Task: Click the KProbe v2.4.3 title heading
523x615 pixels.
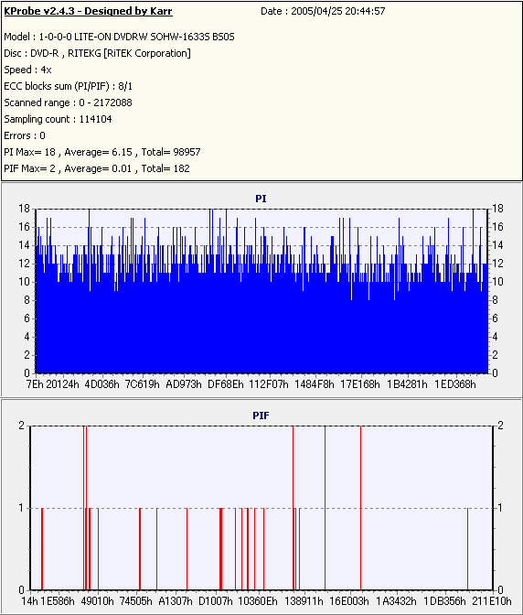Action: pos(88,11)
